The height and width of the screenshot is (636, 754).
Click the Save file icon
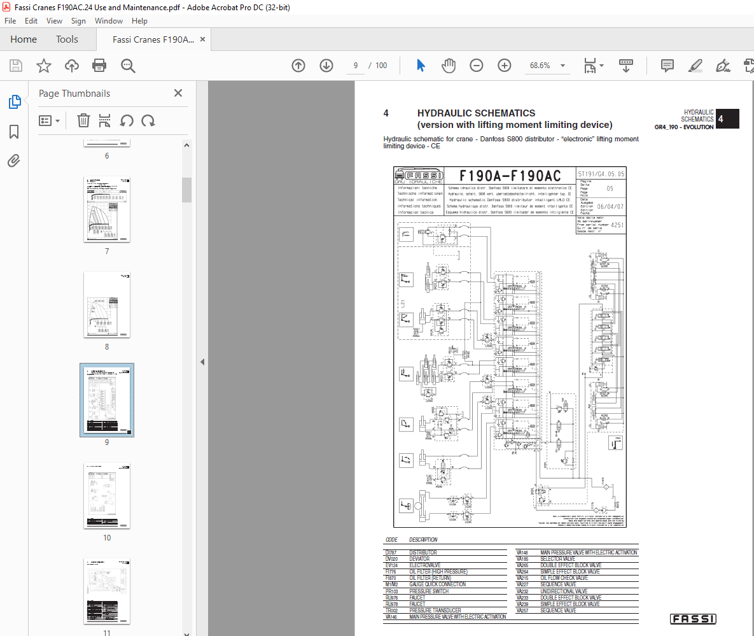click(16, 66)
